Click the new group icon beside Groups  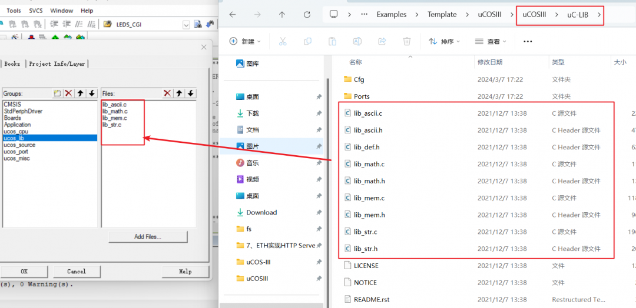[x=57, y=93]
